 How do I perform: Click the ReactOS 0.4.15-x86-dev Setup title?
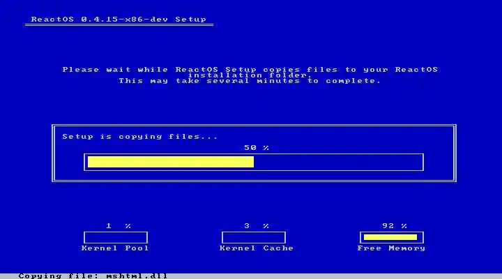click(119, 20)
